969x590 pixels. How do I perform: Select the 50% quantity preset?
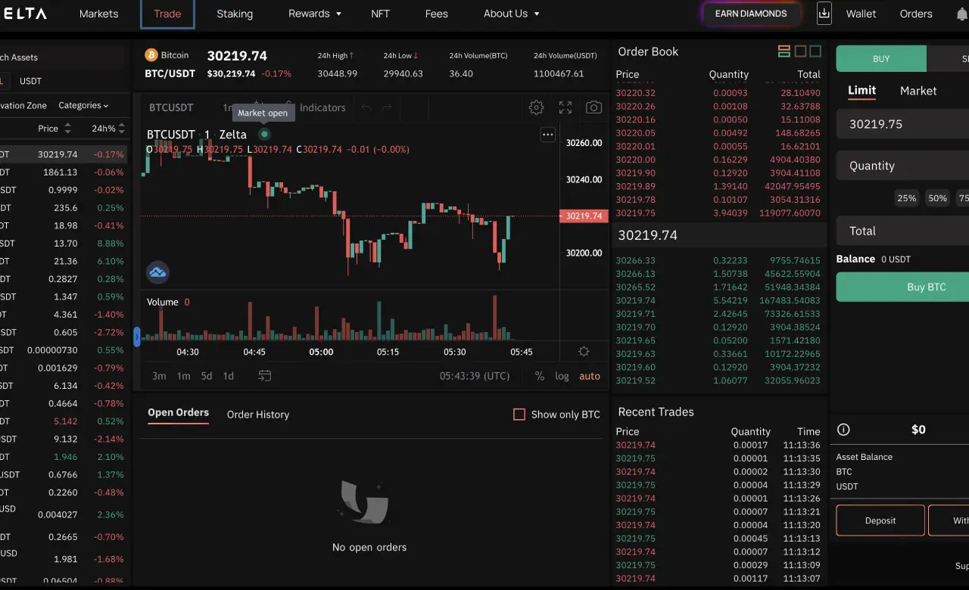937,197
